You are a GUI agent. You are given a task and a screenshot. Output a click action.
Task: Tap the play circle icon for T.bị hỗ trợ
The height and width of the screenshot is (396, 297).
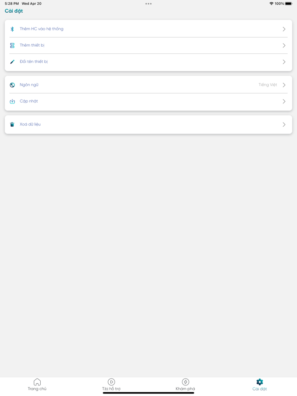click(111, 382)
